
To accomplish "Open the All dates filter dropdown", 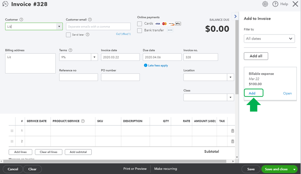I will (269, 39).
